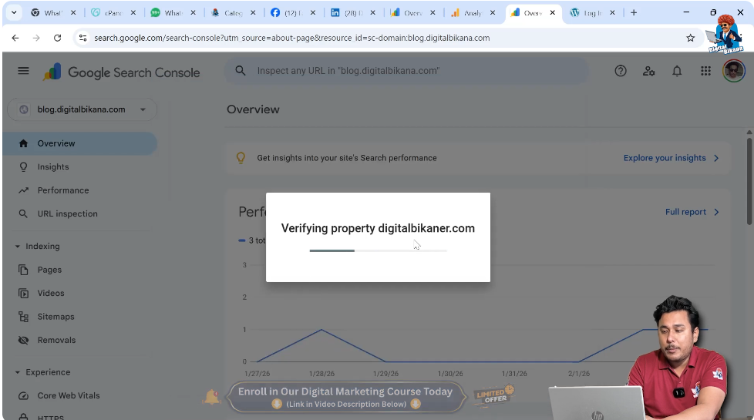
Task: Reload the page with the refresh icon
Action: (57, 38)
